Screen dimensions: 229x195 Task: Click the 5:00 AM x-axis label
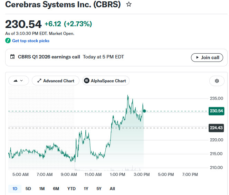click(20, 174)
